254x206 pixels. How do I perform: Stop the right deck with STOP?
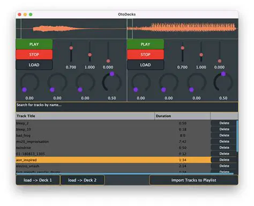[x=145, y=55]
